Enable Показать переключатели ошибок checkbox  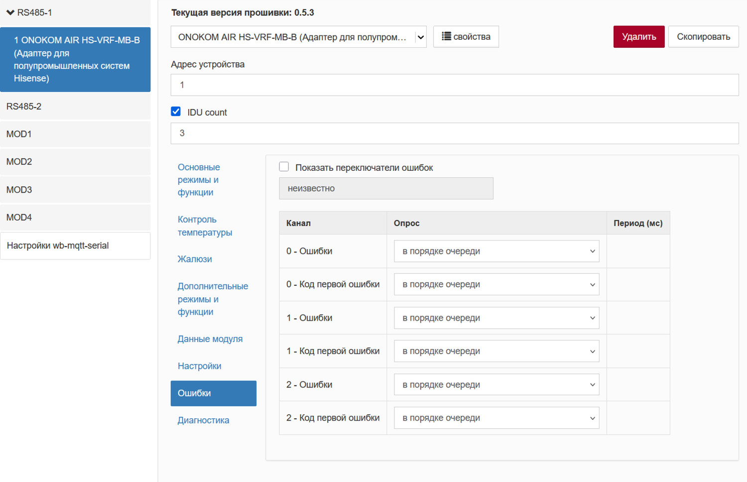click(x=284, y=167)
